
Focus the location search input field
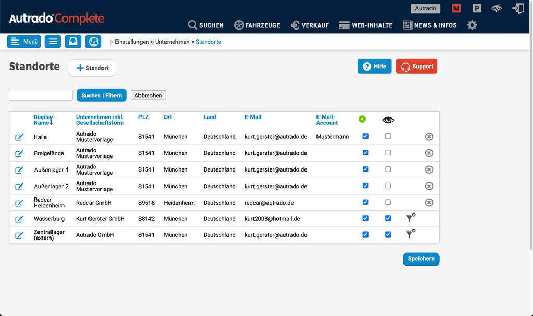point(41,96)
